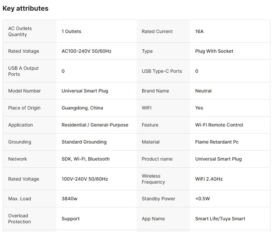
Task: Click the "Key attributes" heading
Action: pos(25,9)
